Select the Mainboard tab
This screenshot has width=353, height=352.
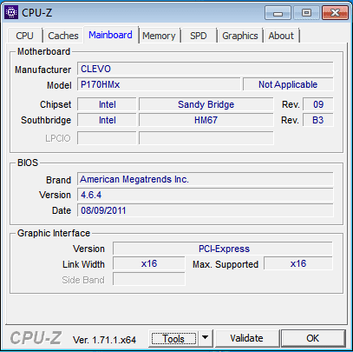pos(110,35)
